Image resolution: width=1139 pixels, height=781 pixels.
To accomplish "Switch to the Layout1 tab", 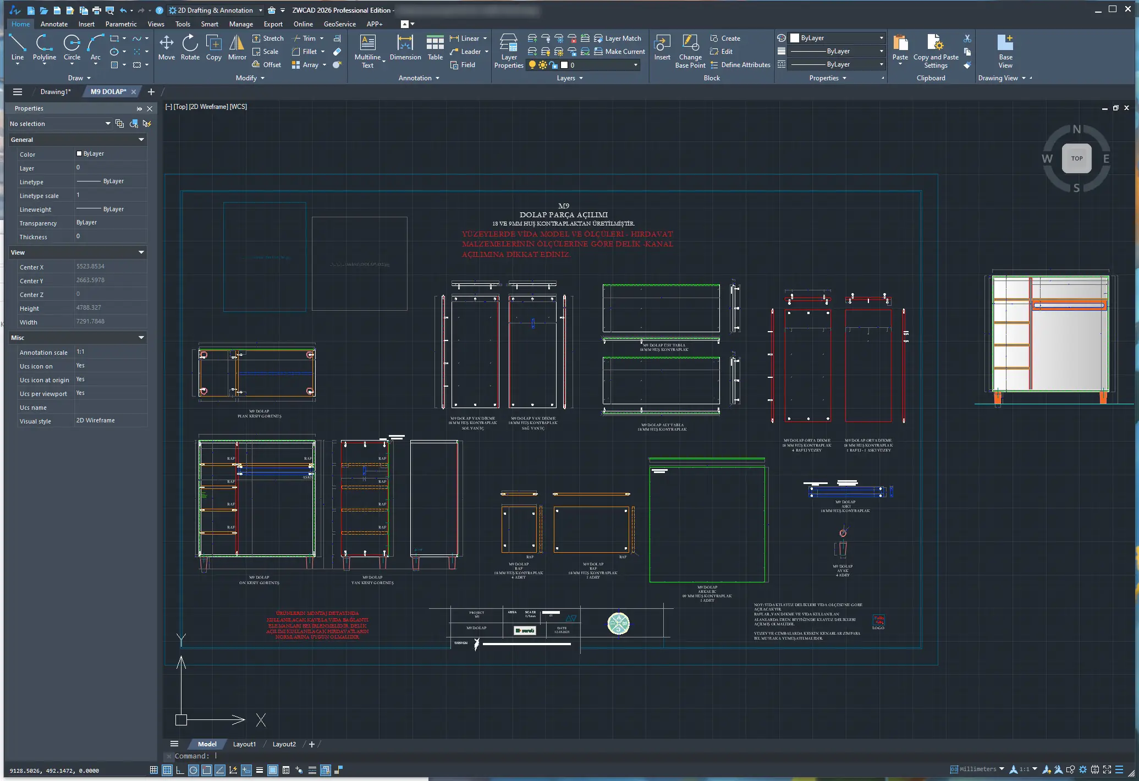I will [244, 744].
